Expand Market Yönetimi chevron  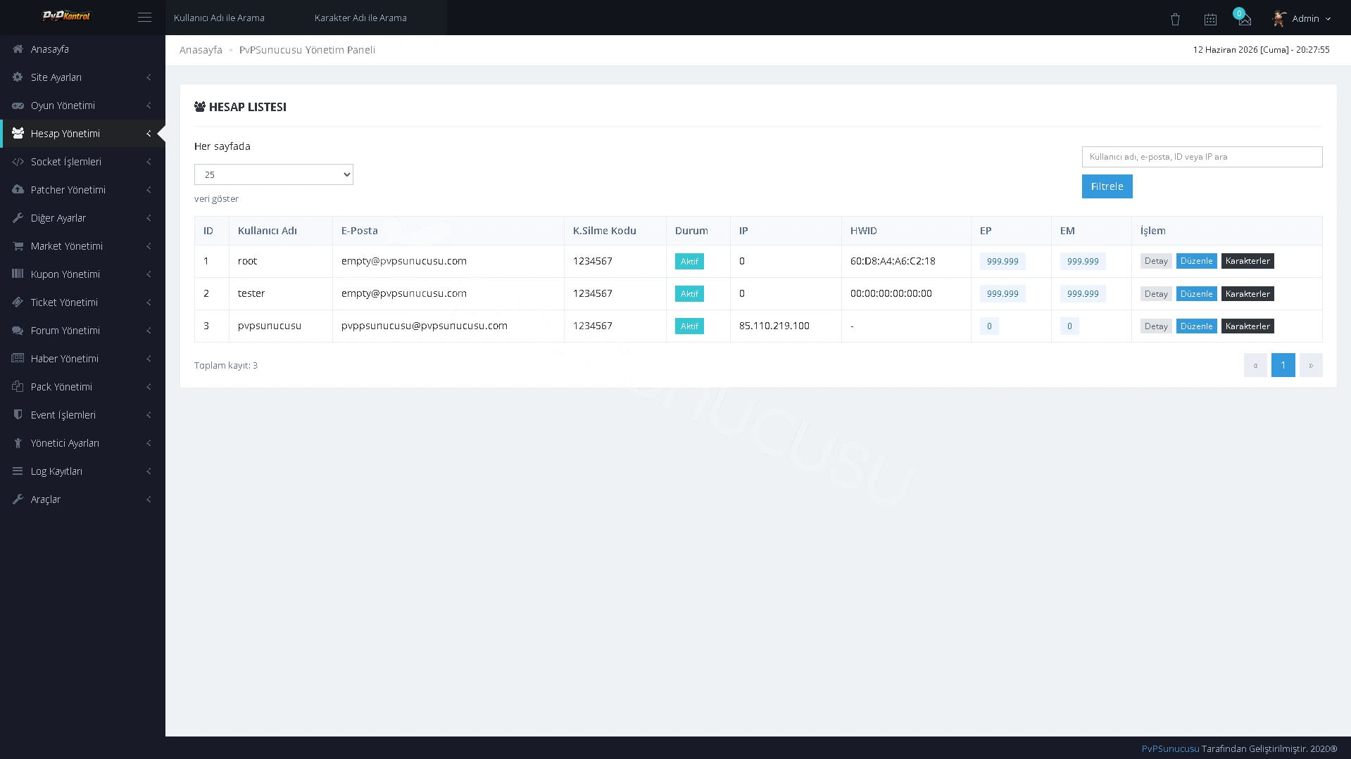pyautogui.click(x=149, y=246)
